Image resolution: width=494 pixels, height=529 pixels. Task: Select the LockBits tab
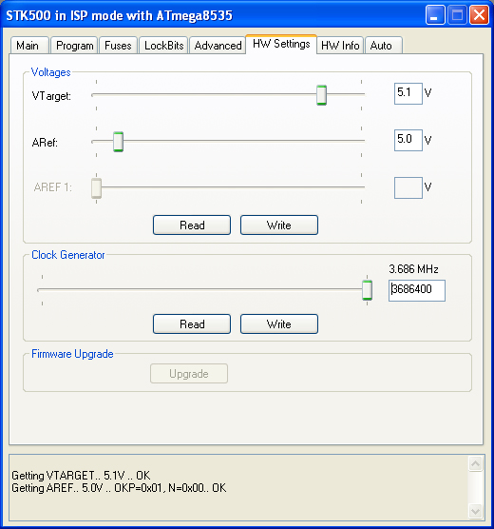(163, 46)
